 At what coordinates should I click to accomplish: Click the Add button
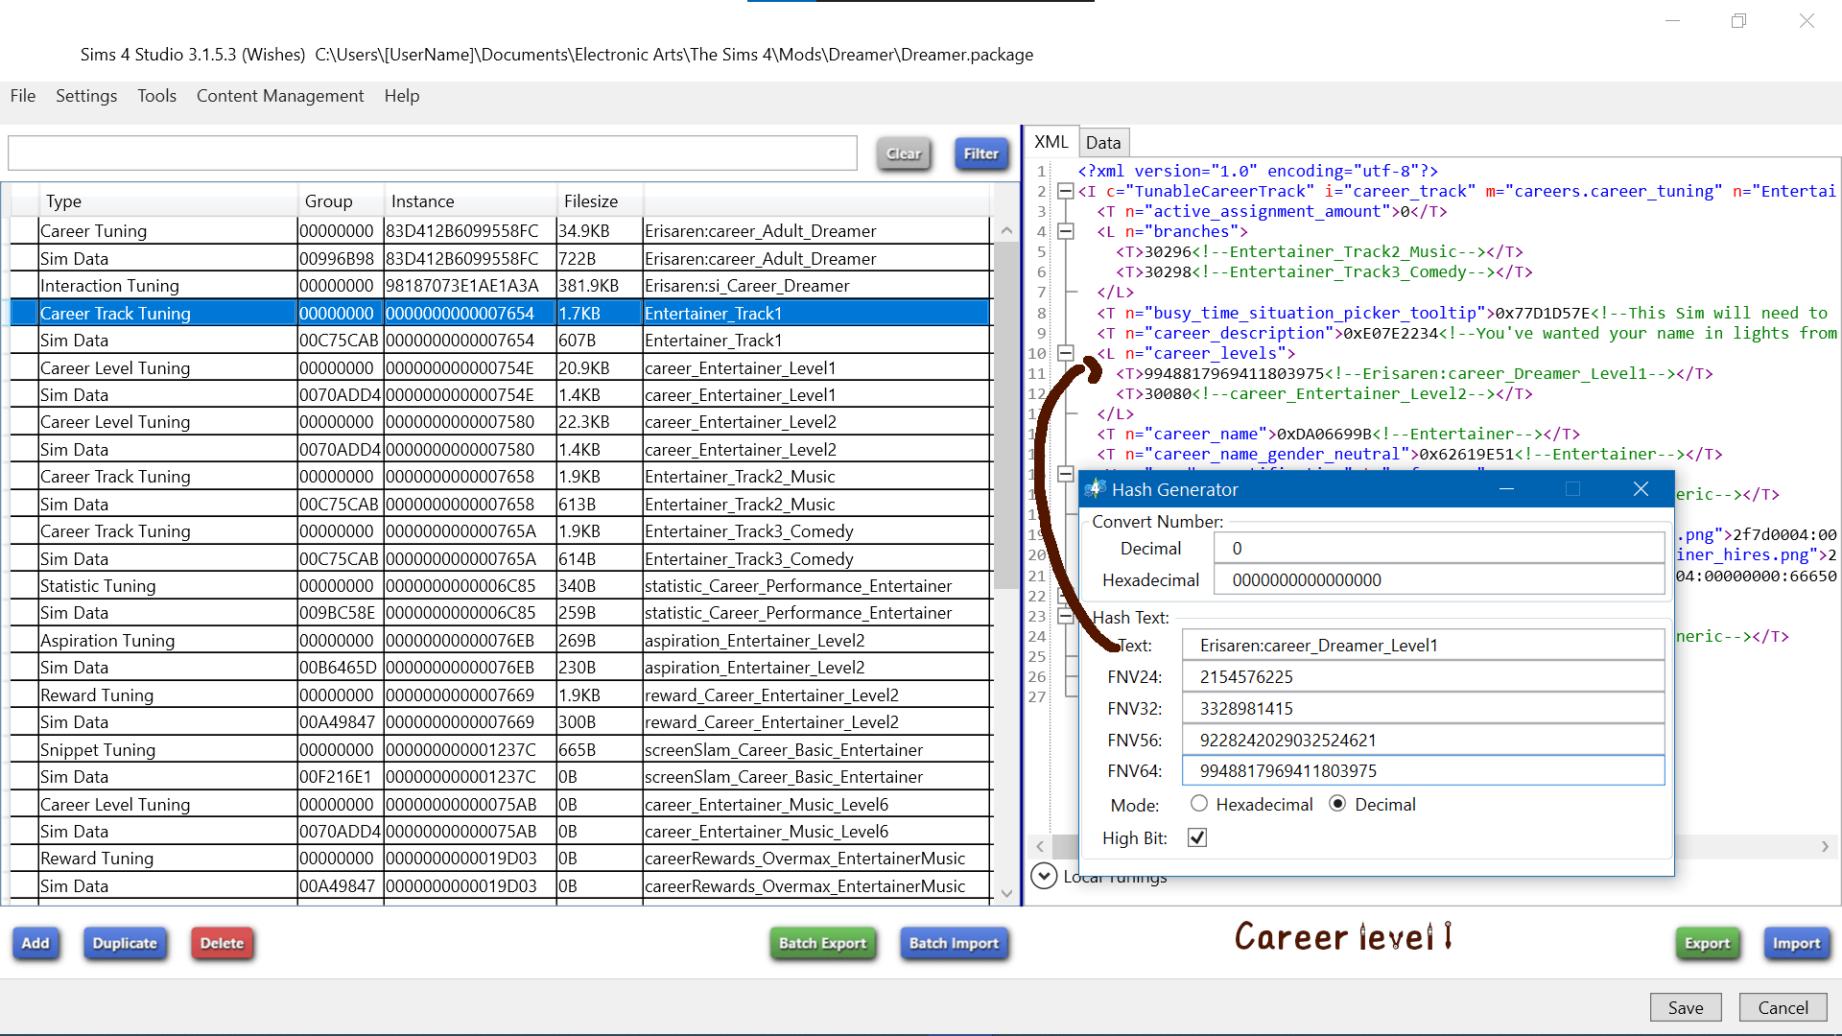35,943
